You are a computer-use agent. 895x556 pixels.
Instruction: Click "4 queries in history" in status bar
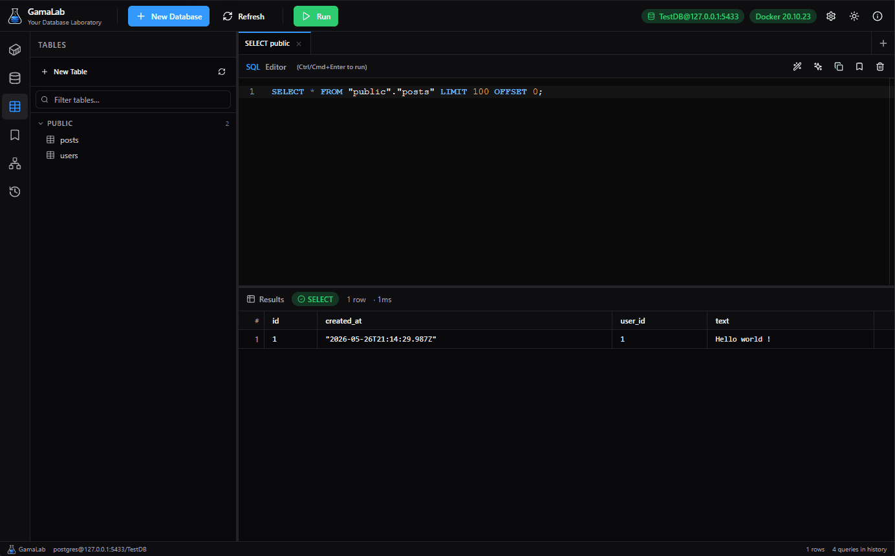tap(859, 550)
